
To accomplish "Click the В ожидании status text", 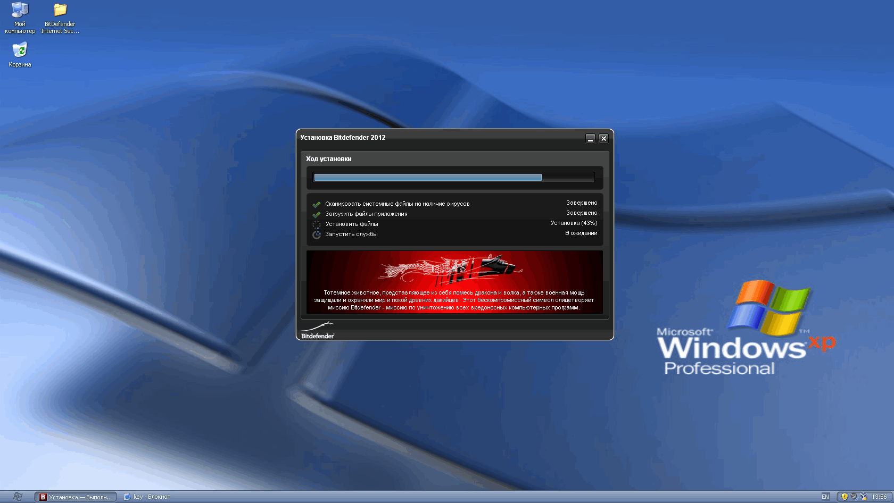I will 581,233.
